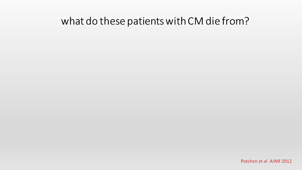Click the word "with" in the title
302x170 pixels.
click(175, 21)
